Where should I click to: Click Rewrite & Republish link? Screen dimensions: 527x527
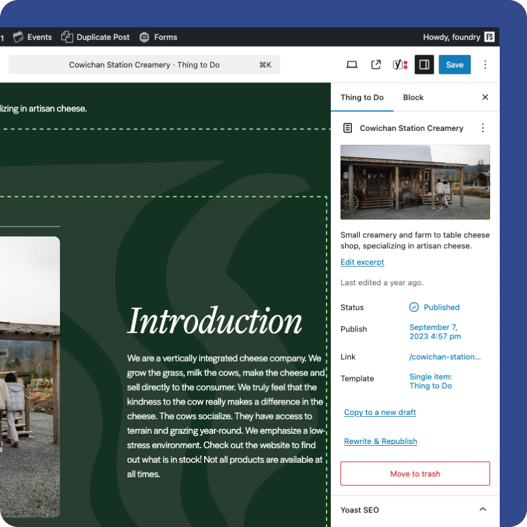[380, 442]
